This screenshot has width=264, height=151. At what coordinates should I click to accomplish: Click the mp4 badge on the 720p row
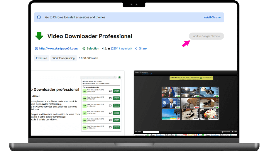84,98
